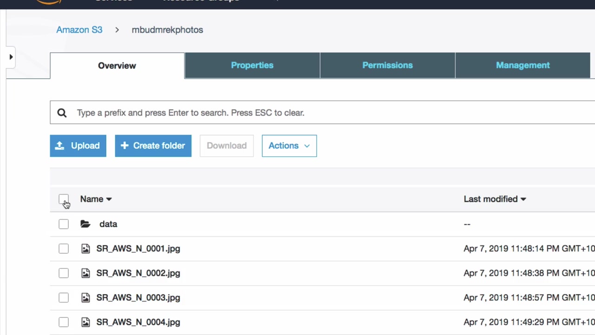Viewport: 595px width, 335px height.
Task: Click the SR_AWS_N_0003.jpg image file icon
Action: point(86,298)
